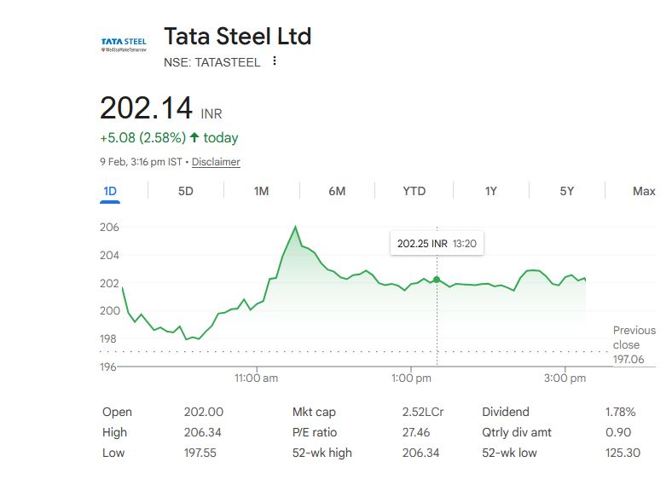Image resolution: width=672 pixels, height=491 pixels.
Task: Click the 202.25 INR chart tooltip
Action: click(436, 244)
